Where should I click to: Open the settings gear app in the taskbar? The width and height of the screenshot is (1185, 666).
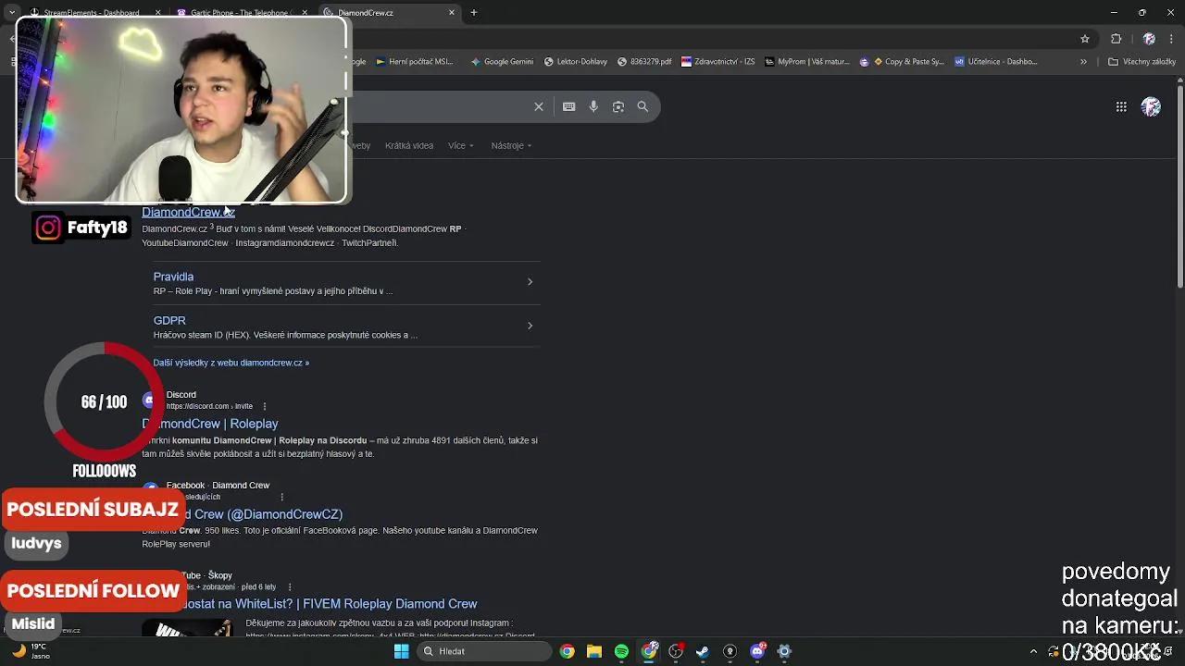784,651
